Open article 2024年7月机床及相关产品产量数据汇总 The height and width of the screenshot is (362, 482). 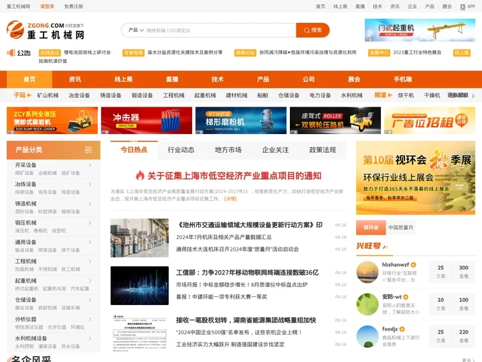(224, 237)
